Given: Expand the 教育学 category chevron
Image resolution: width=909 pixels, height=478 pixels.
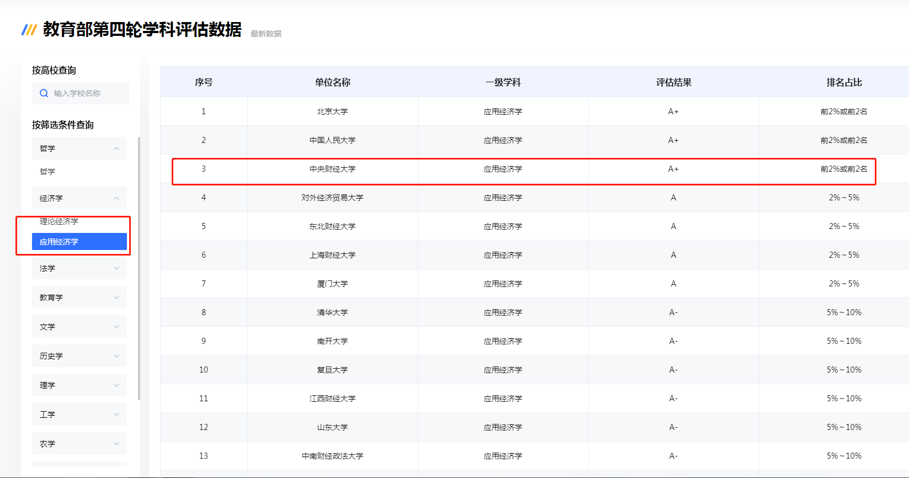Looking at the screenshot, I should click(116, 298).
